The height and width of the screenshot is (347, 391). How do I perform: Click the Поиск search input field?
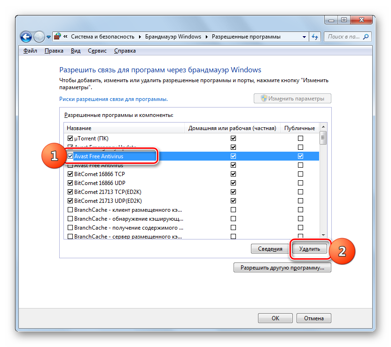pos(343,37)
